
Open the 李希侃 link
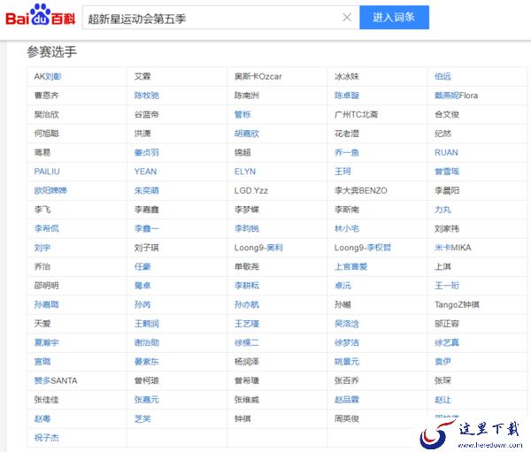tap(46, 228)
